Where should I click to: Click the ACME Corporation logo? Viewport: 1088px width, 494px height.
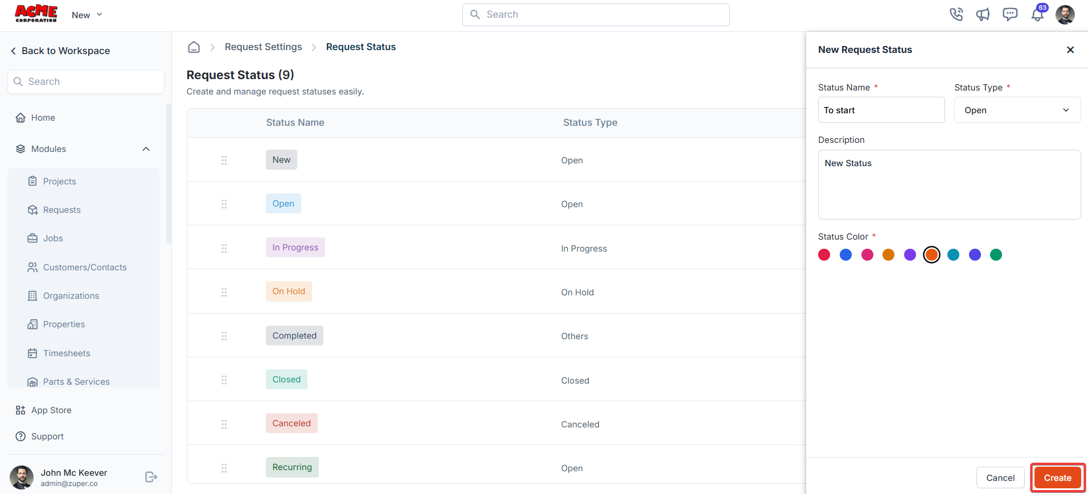point(36,14)
